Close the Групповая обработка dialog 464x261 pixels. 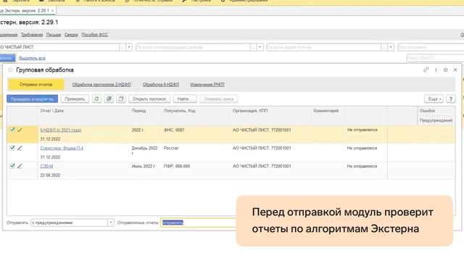(x=455, y=70)
